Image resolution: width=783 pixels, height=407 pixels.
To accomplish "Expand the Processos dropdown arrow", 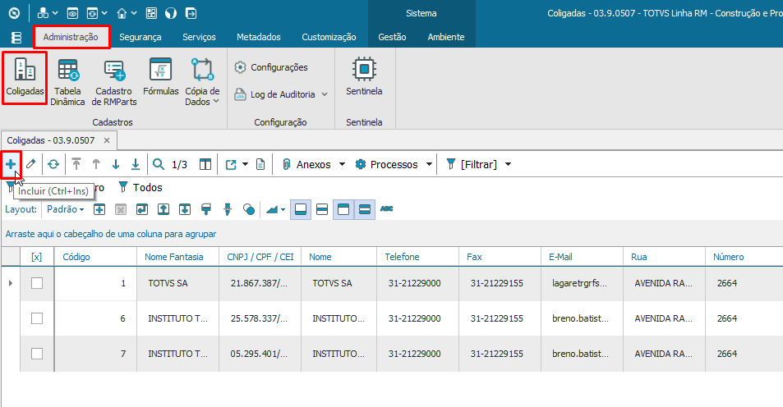I will tap(429, 164).
